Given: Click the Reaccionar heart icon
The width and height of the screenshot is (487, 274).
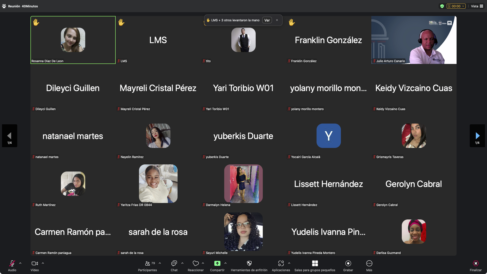Looking at the screenshot, I should pos(196,263).
